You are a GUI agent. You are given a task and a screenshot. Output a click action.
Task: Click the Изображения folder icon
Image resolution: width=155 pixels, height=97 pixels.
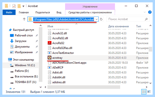point(12,52)
